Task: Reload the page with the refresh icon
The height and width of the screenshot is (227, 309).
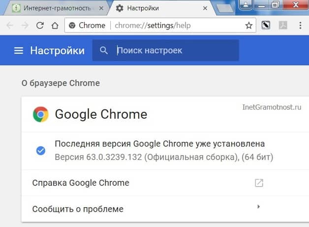Action: [40, 26]
